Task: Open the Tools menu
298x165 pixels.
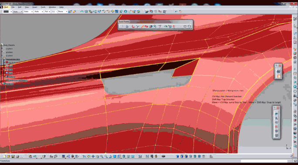Action: (x=43, y=7)
